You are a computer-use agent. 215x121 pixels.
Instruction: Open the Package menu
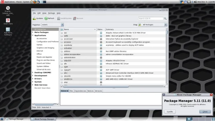click(x=52, y=13)
